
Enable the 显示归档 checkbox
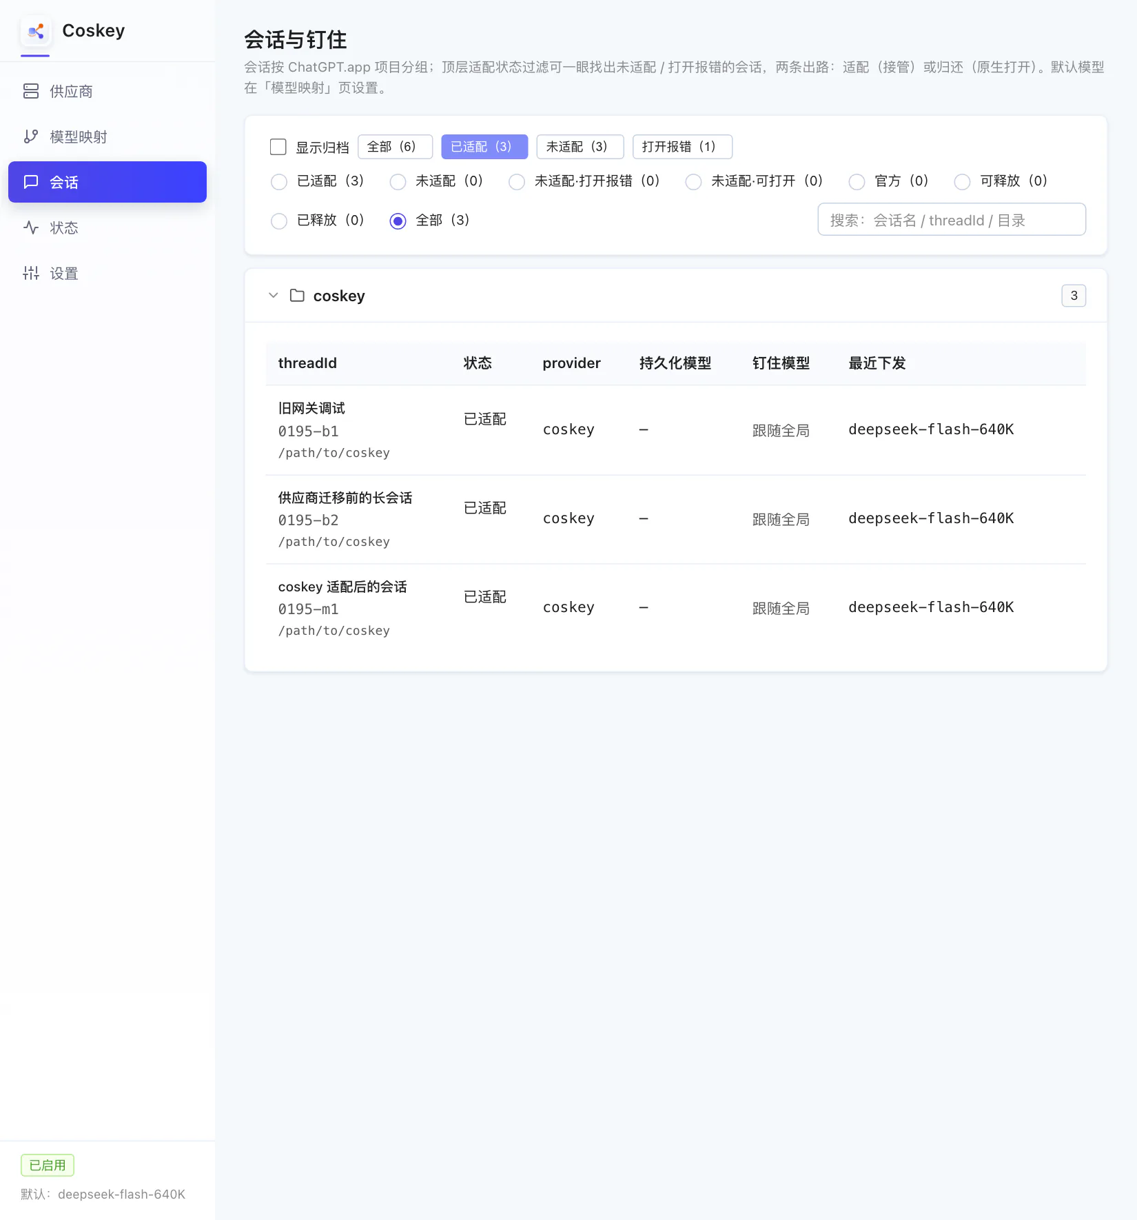pos(278,147)
